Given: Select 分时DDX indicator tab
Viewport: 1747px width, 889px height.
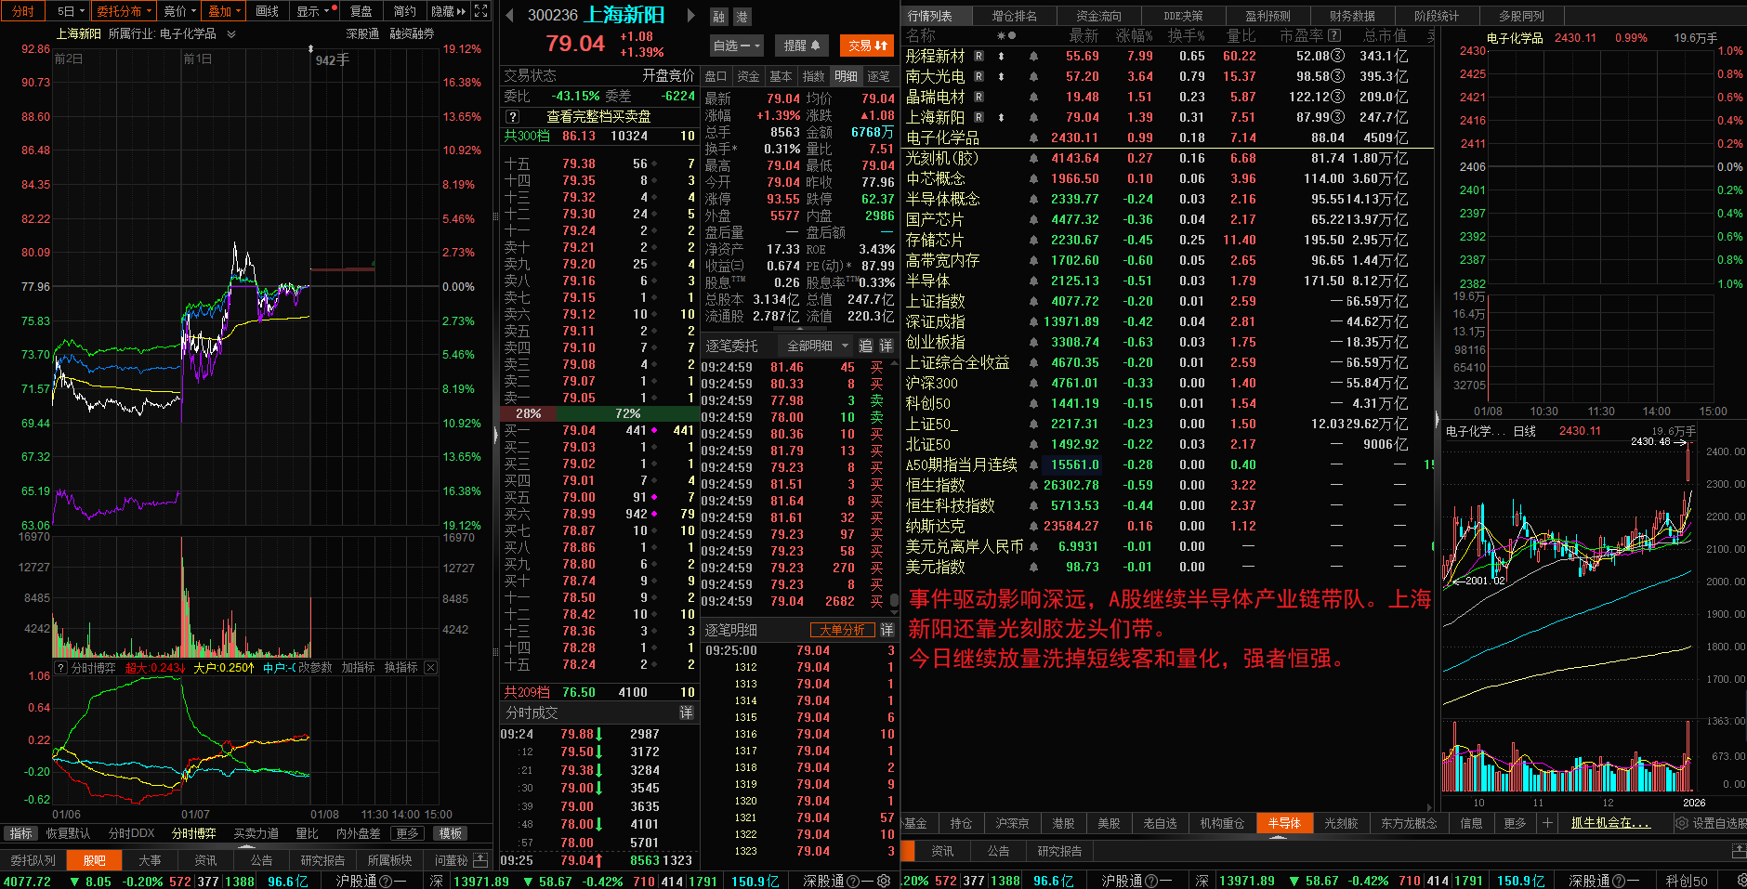Looking at the screenshot, I should (132, 833).
